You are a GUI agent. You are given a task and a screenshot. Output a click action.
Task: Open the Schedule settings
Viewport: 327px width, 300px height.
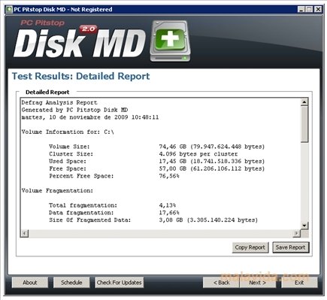click(x=71, y=283)
